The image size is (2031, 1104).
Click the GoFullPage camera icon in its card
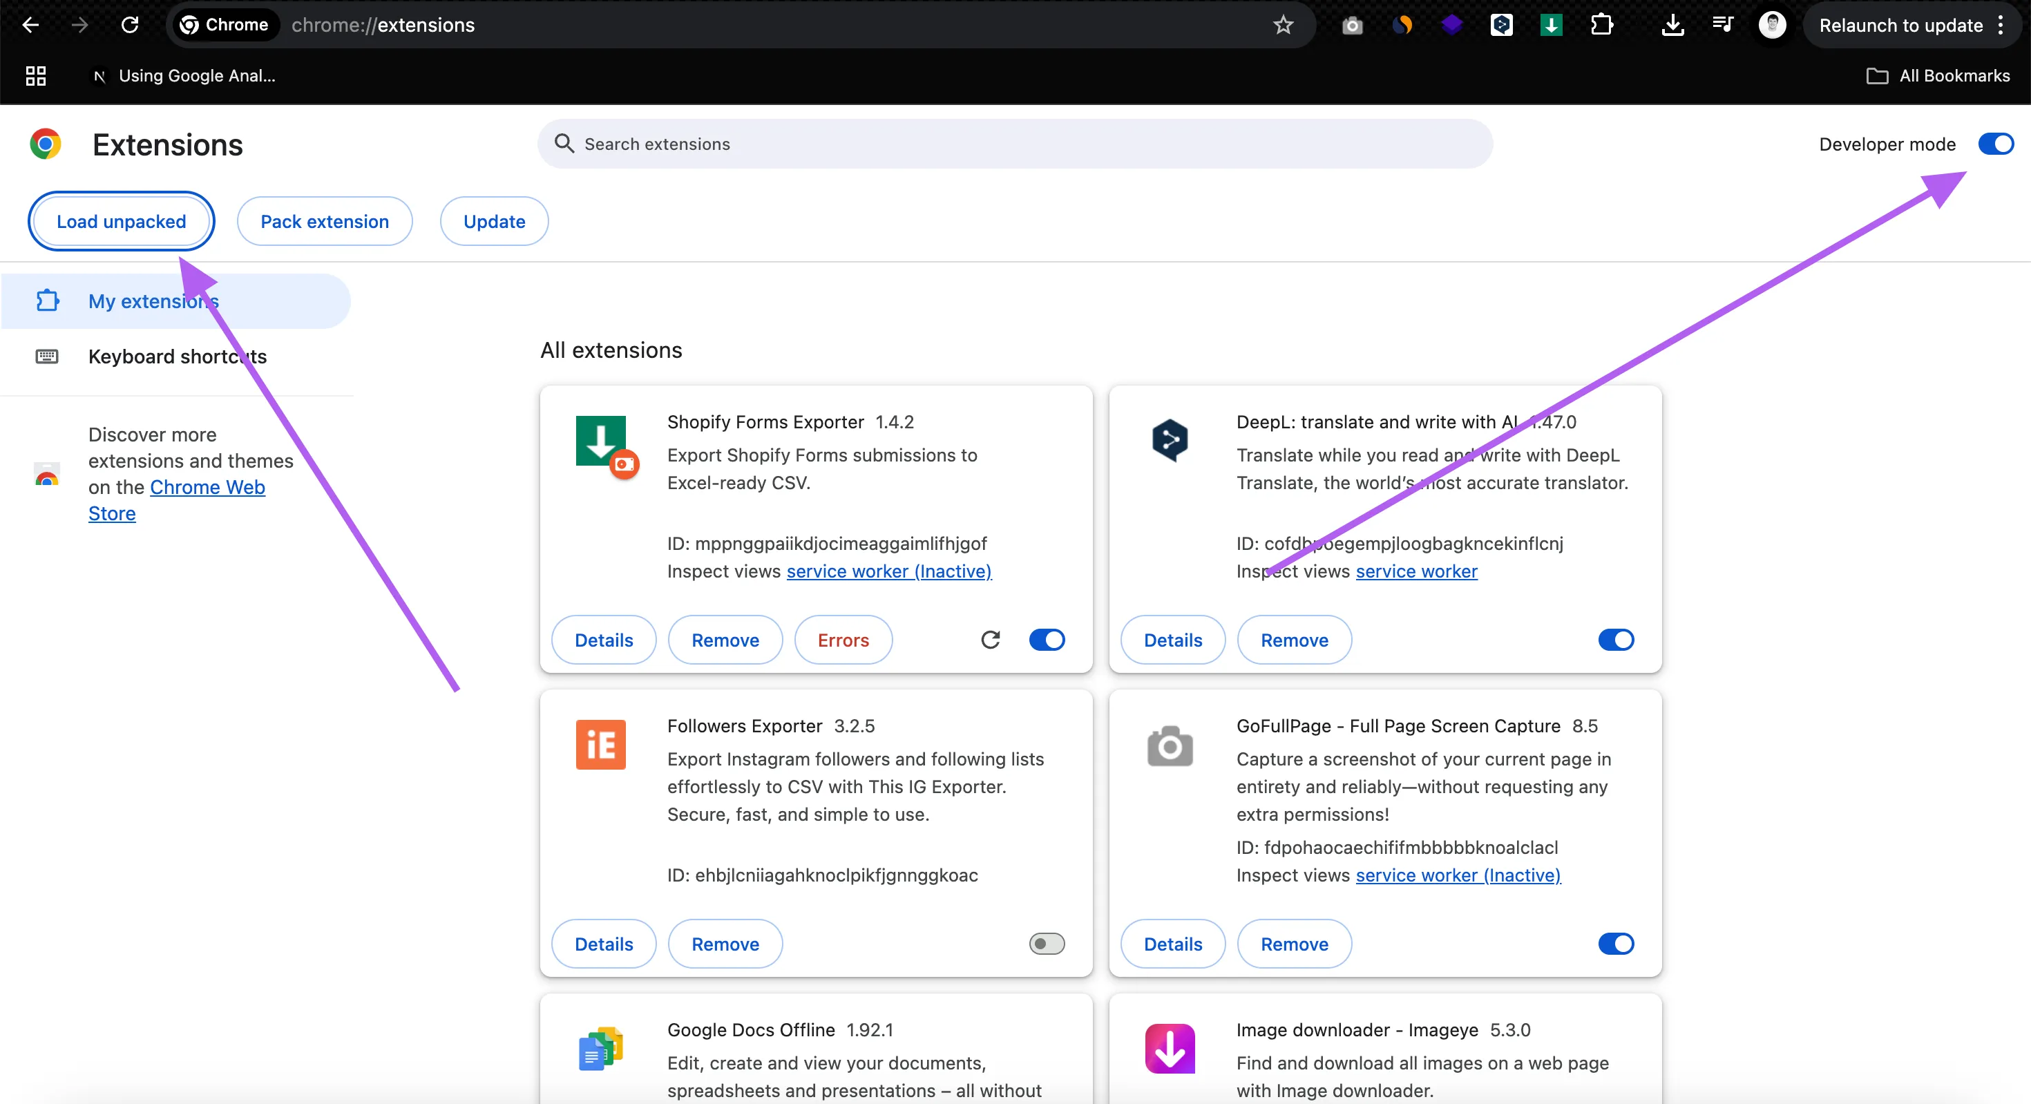[x=1170, y=746]
